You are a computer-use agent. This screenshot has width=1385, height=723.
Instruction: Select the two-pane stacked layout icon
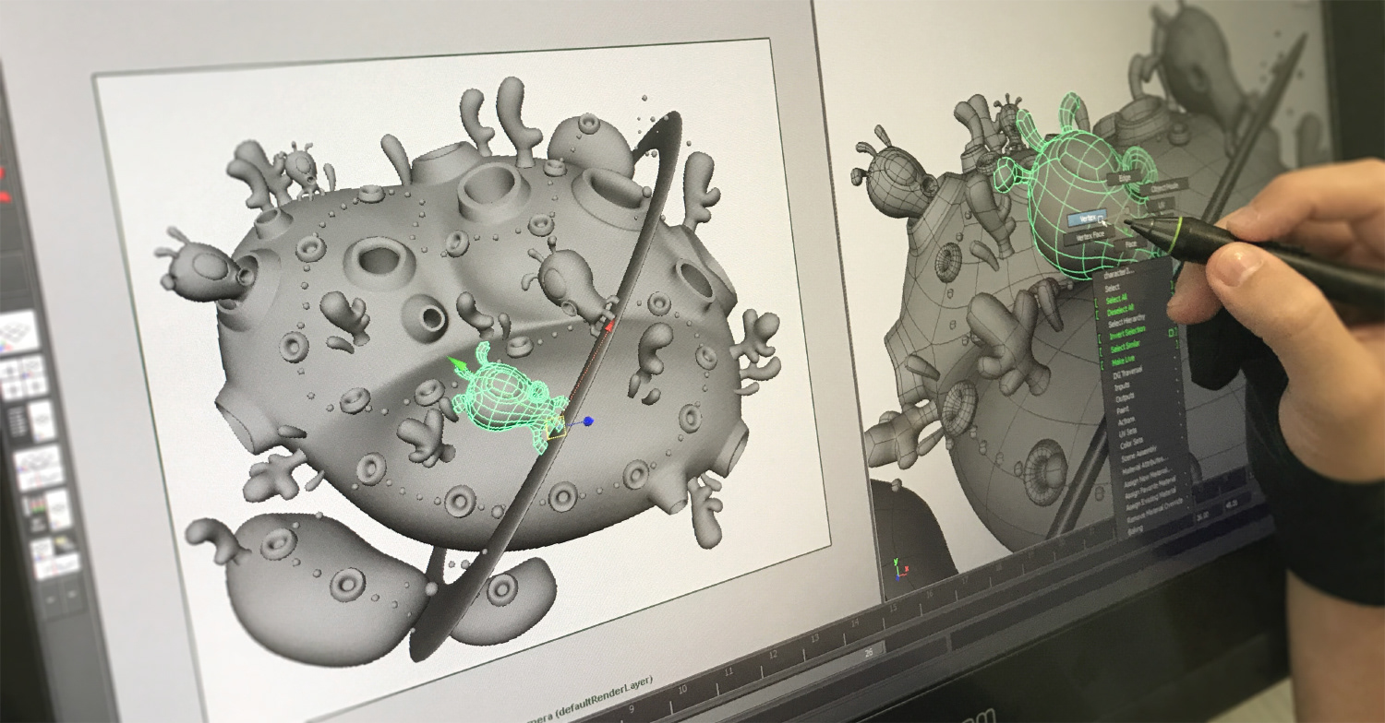click(38, 468)
